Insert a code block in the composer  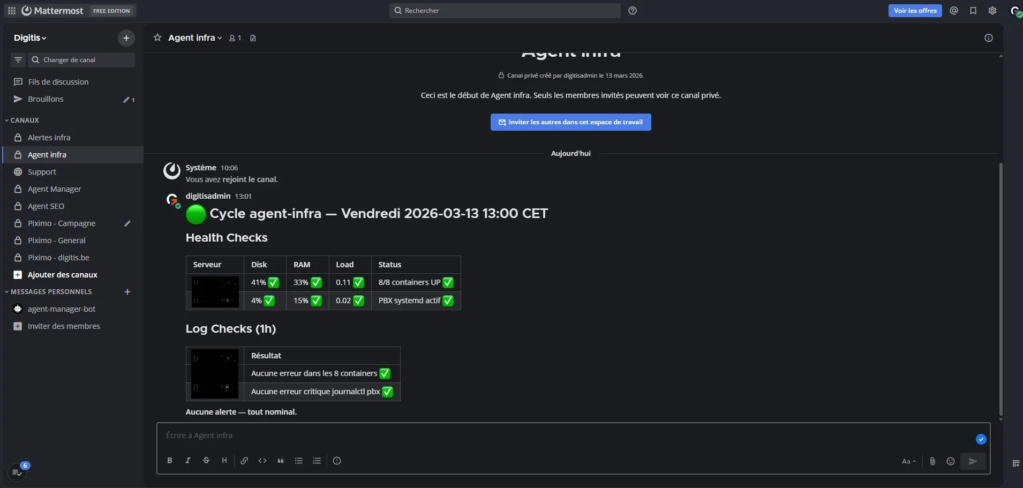point(262,461)
